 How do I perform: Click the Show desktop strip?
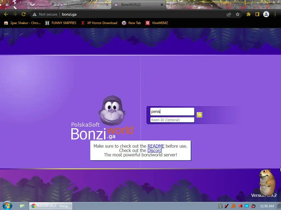279,206
